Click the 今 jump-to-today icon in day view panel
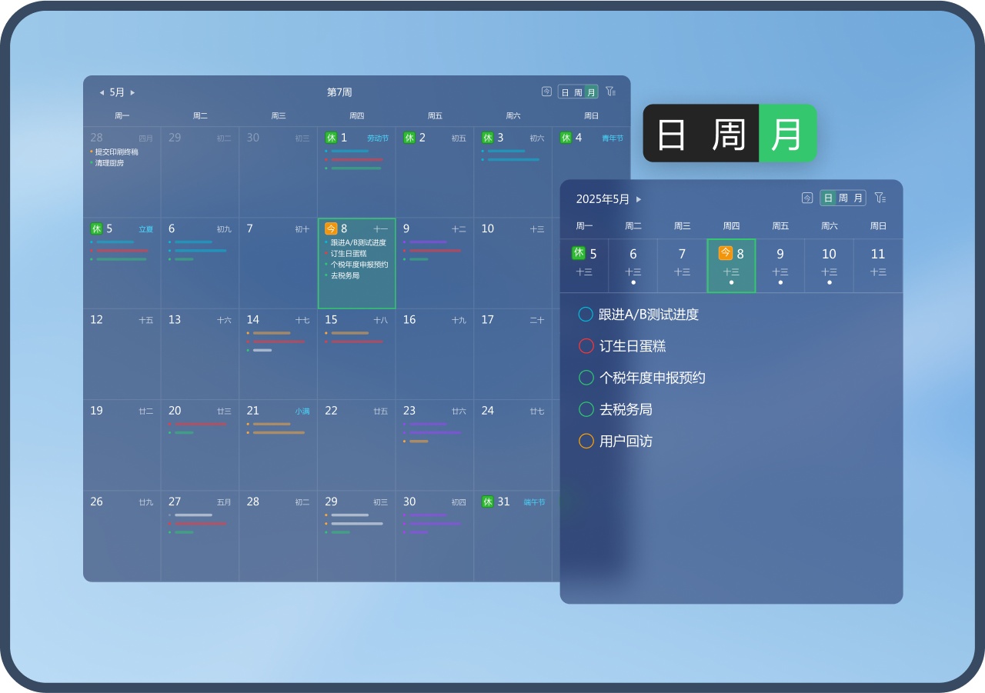 pyautogui.click(x=806, y=198)
